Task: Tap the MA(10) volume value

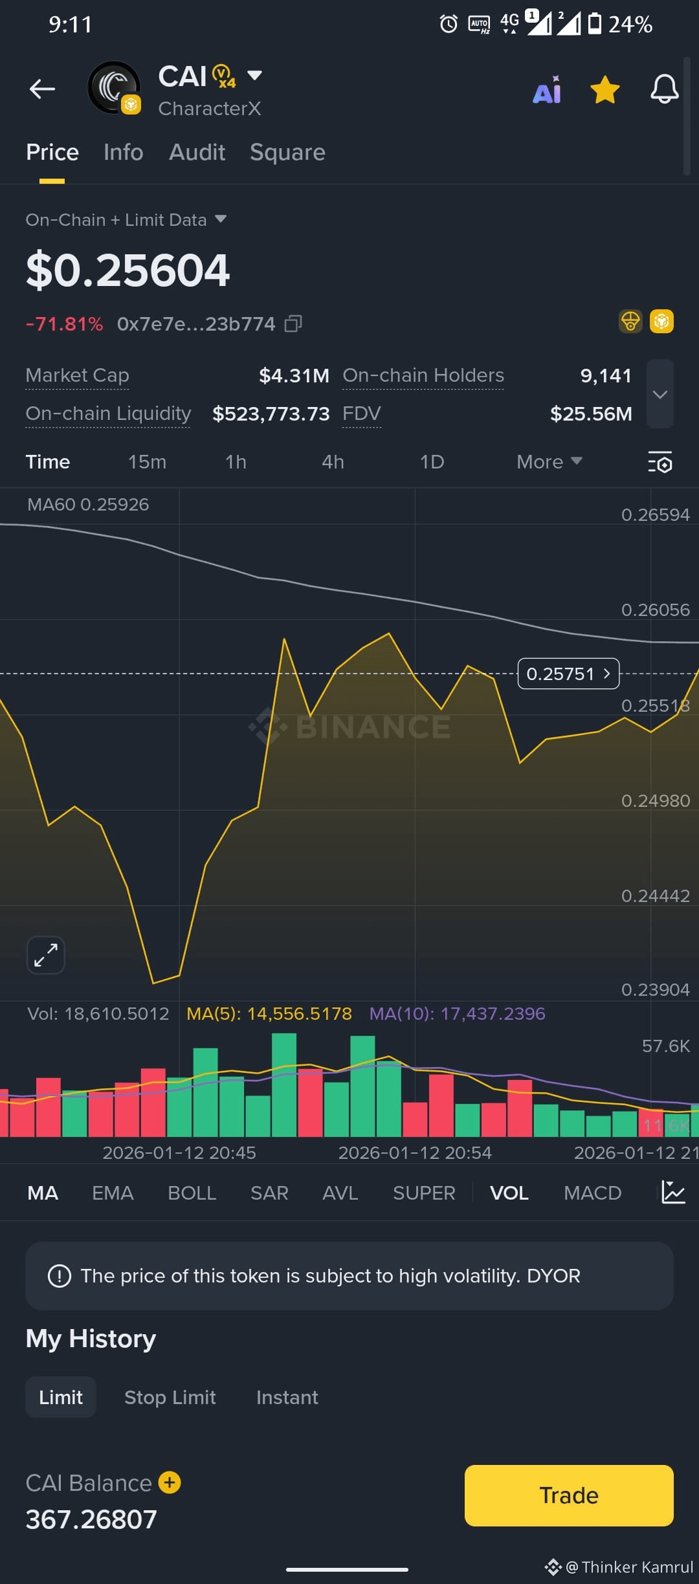Action: click(457, 1013)
